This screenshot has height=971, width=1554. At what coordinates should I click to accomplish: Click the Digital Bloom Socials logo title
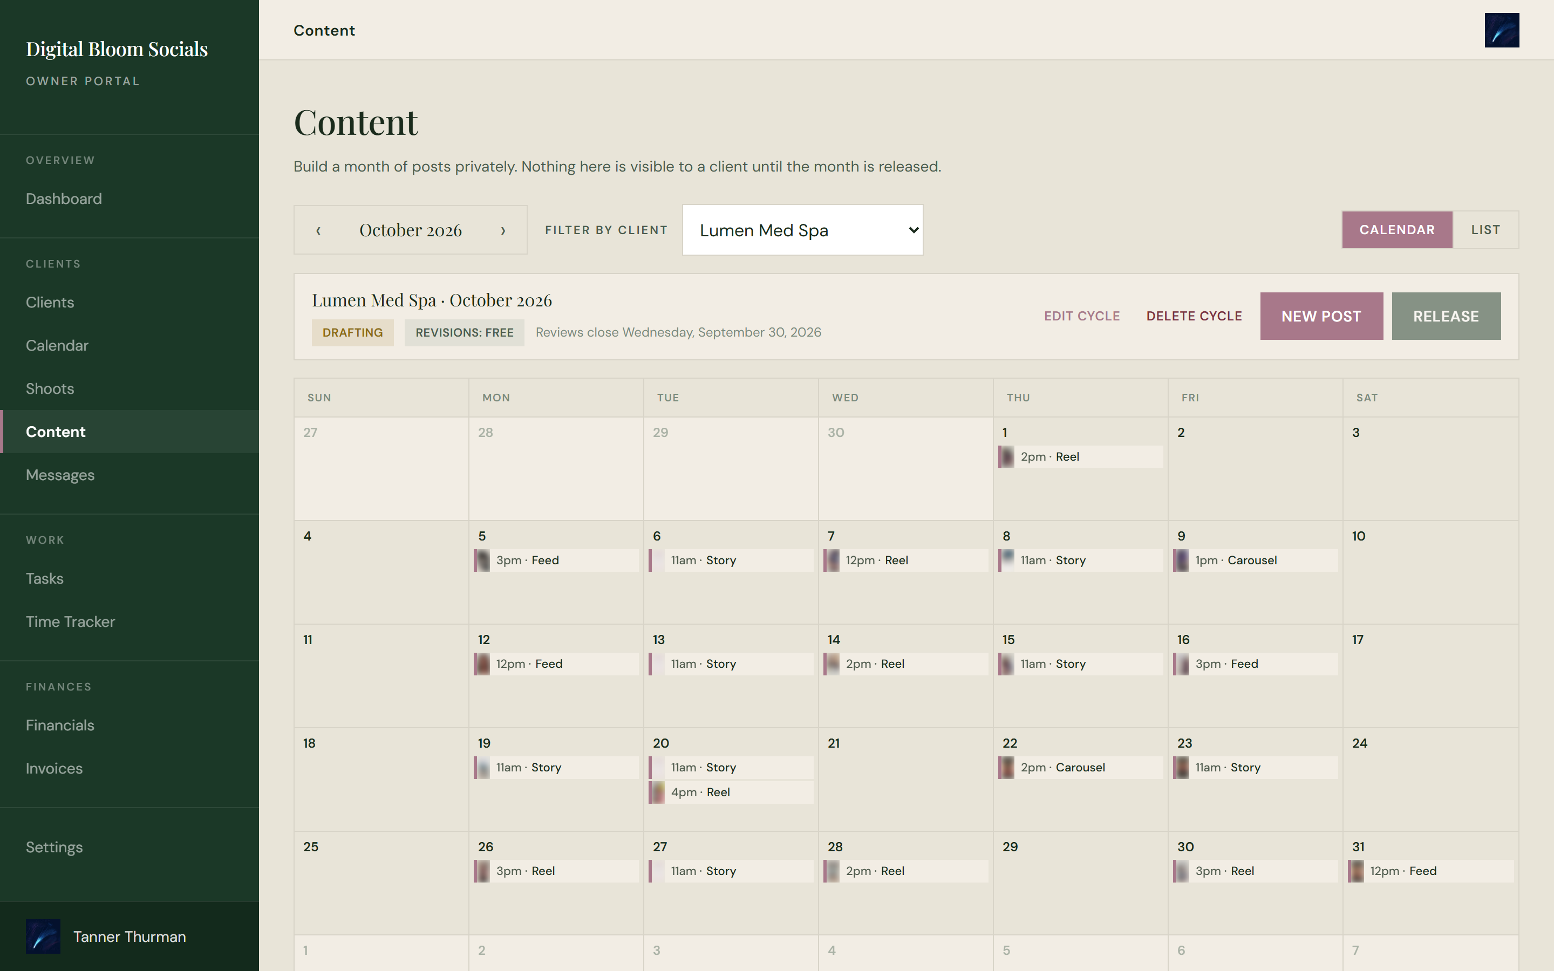(117, 49)
